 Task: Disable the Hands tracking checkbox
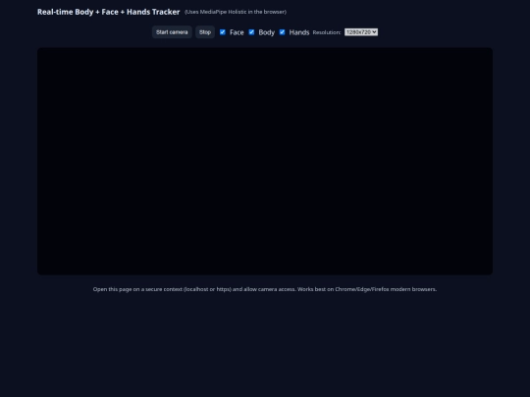coord(283,32)
